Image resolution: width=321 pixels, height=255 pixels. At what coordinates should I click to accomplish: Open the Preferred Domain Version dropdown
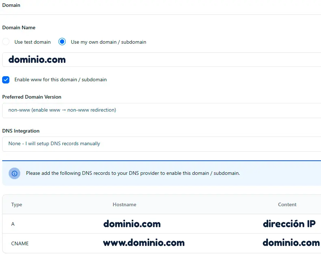pos(160,110)
